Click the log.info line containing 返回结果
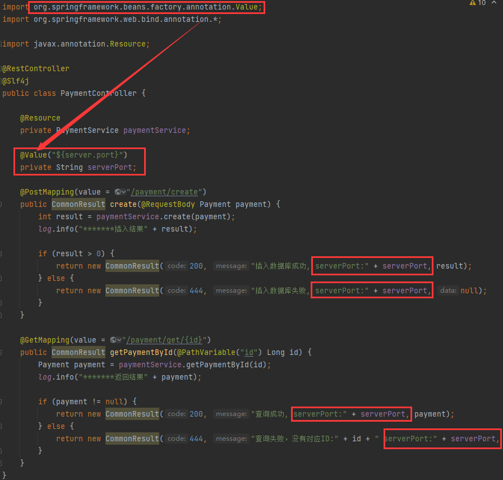Image resolution: width=503 pixels, height=480 pixels. click(x=119, y=377)
